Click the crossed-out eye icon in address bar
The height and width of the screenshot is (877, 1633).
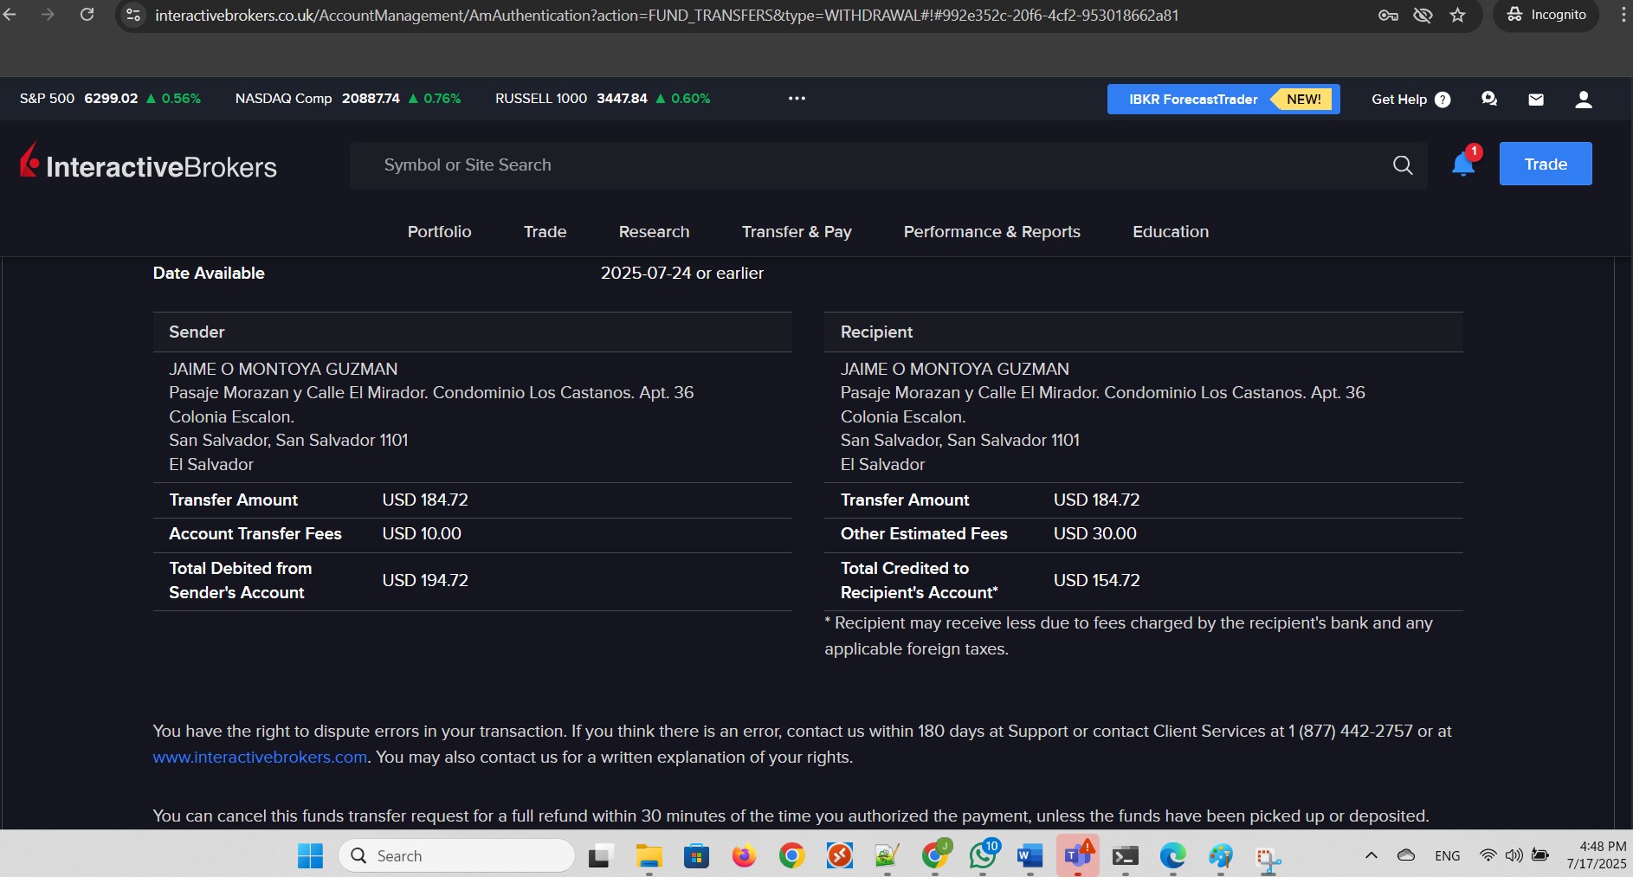pos(1423,15)
